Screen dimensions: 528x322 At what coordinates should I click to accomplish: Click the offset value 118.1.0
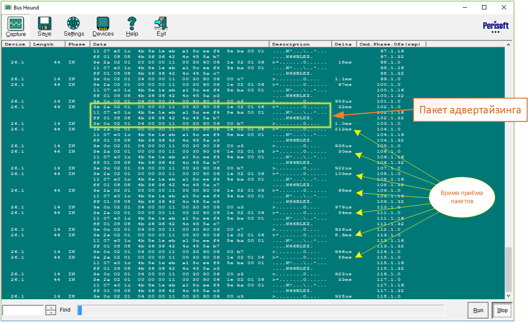coord(389,296)
